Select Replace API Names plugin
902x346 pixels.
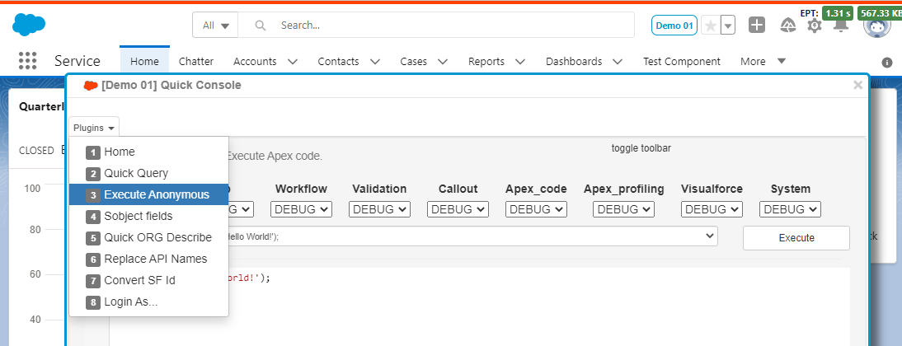[x=149, y=259]
